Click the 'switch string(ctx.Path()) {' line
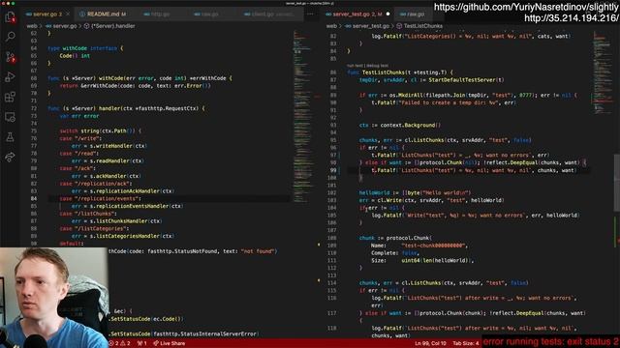The image size is (620, 348). (101, 131)
